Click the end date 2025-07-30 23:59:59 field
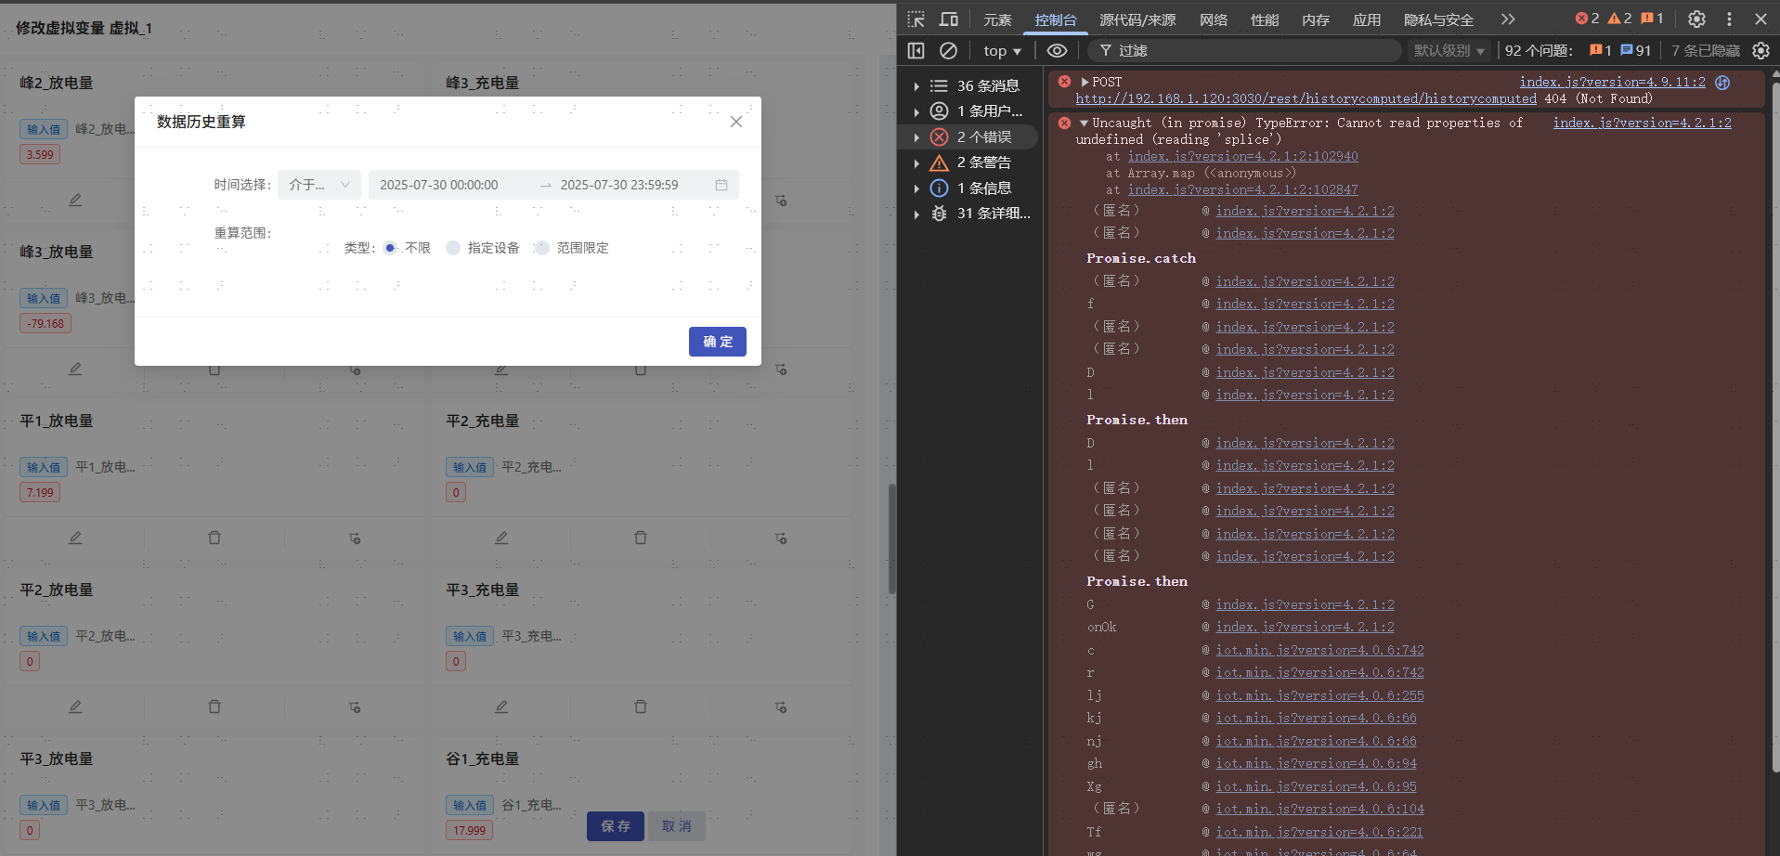This screenshot has height=856, width=1780. [619, 185]
